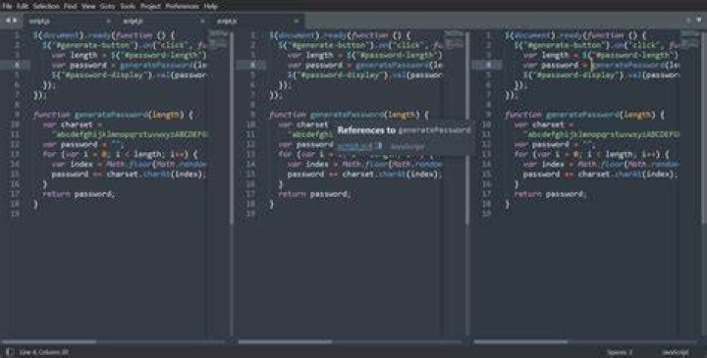Image resolution: width=707 pixels, height=358 pixels.
Task: Click 'return password;' in the left pane
Action: 79,194
